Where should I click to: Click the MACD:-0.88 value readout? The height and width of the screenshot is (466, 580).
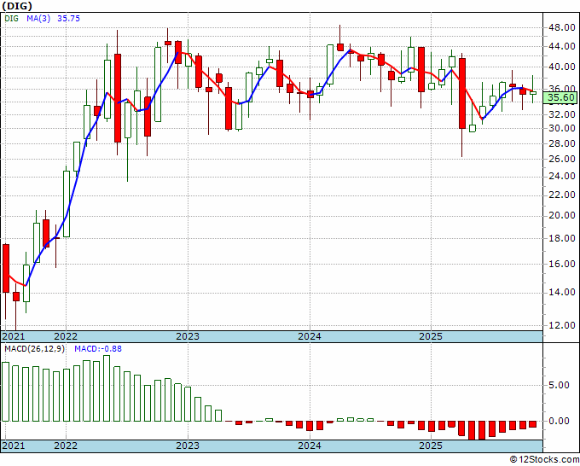[x=98, y=349]
